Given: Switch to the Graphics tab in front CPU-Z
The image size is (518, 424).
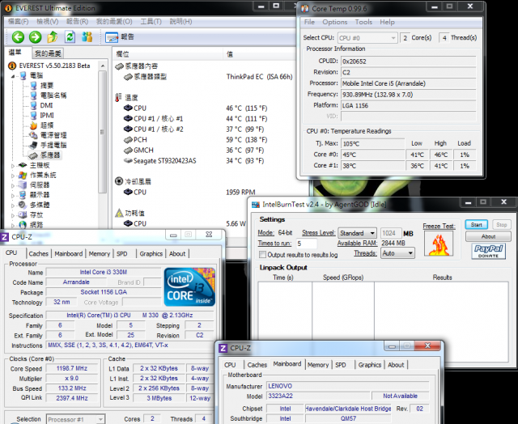Looking at the screenshot, I should (x=370, y=365).
